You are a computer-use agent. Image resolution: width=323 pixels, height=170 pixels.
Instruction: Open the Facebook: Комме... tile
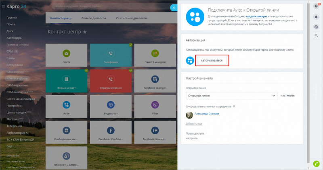(x=155, y=132)
